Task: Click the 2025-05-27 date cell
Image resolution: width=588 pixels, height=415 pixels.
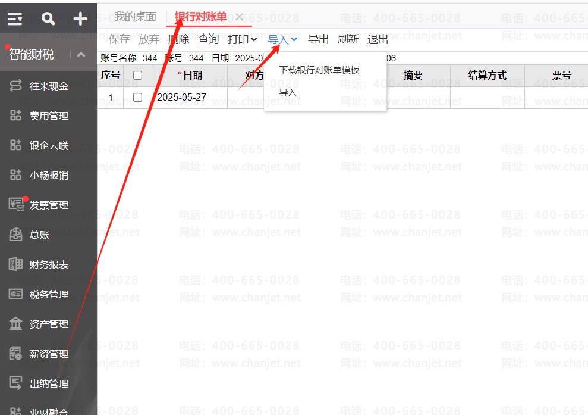Action: pos(181,97)
